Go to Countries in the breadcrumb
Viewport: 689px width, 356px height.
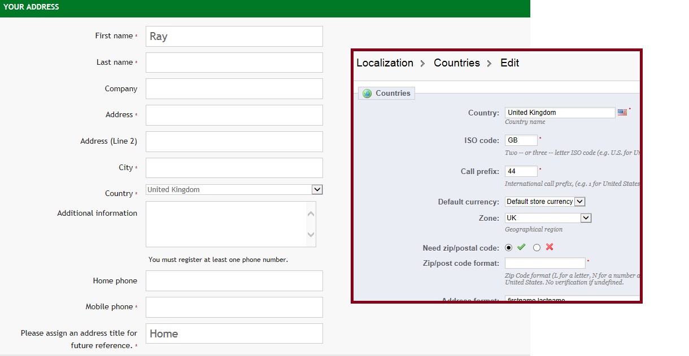click(457, 63)
